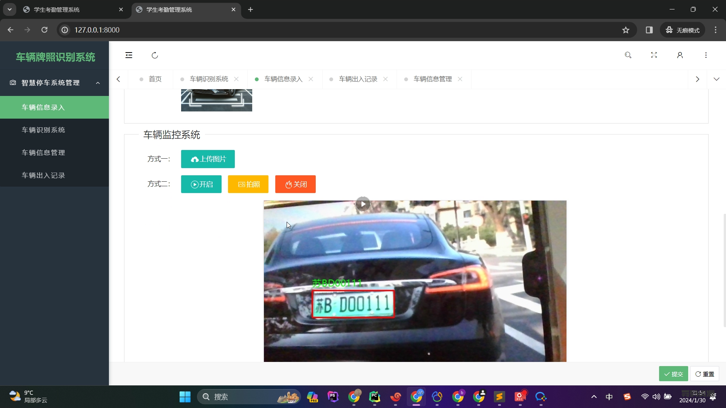Image resolution: width=726 pixels, height=408 pixels.
Task: Bookmark the page with the star icon
Action: point(626,30)
